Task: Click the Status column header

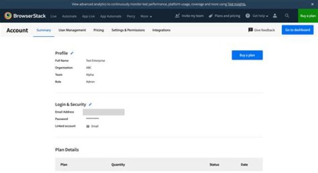Action: pos(214,165)
